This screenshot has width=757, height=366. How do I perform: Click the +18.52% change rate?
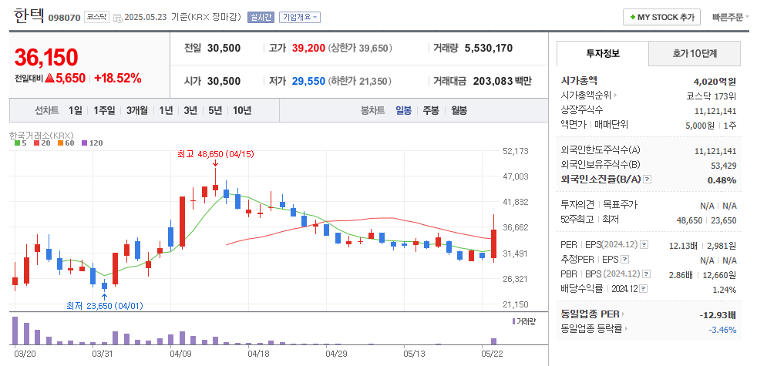(118, 79)
